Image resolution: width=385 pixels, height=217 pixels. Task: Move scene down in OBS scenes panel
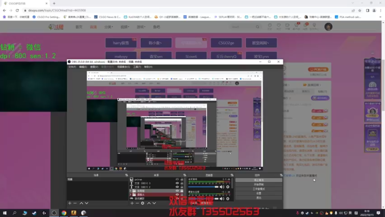pyautogui.click(x=87, y=203)
